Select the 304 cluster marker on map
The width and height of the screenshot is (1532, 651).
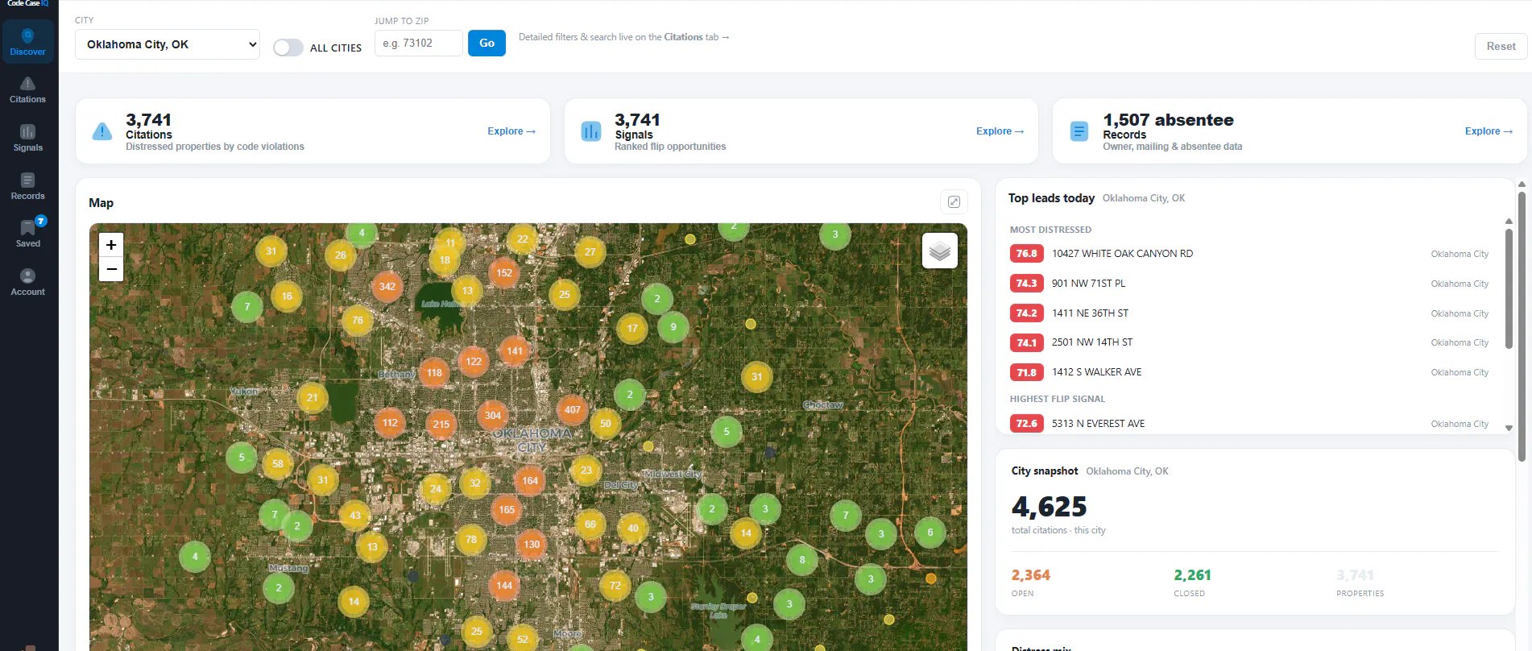click(493, 416)
